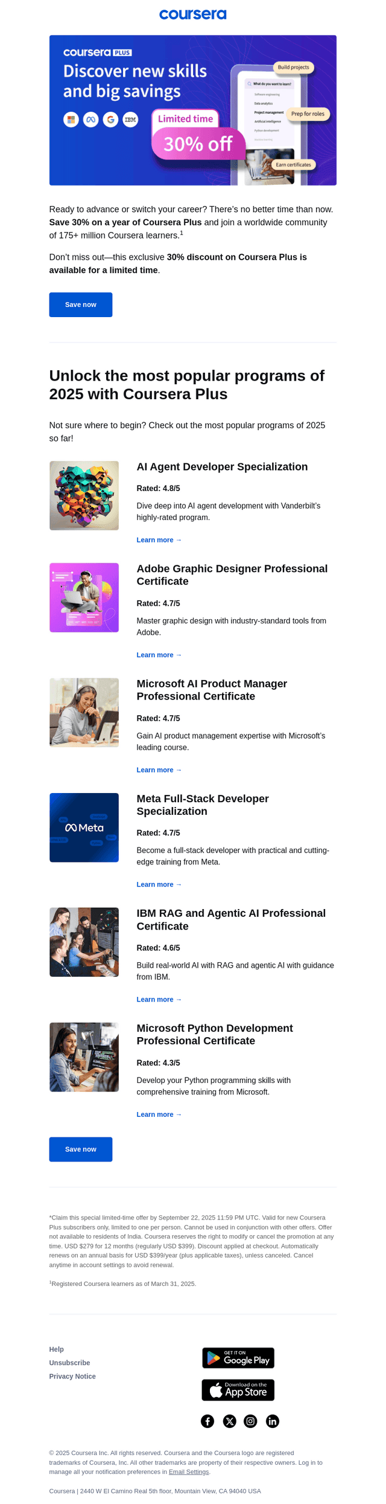Image resolution: width=386 pixels, height=1504 pixels.
Task: Open IBM RAG and Agentic AI thumbnail
Action: pos(84,942)
